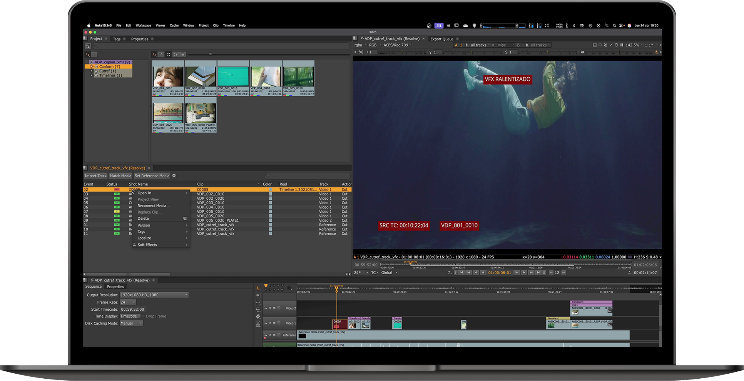
Task: Toggle the Drop Frame checkbox
Action: click(x=143, y=316)
